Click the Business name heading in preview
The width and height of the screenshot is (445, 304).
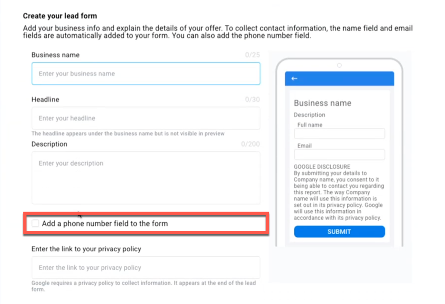tap(322, 103)
